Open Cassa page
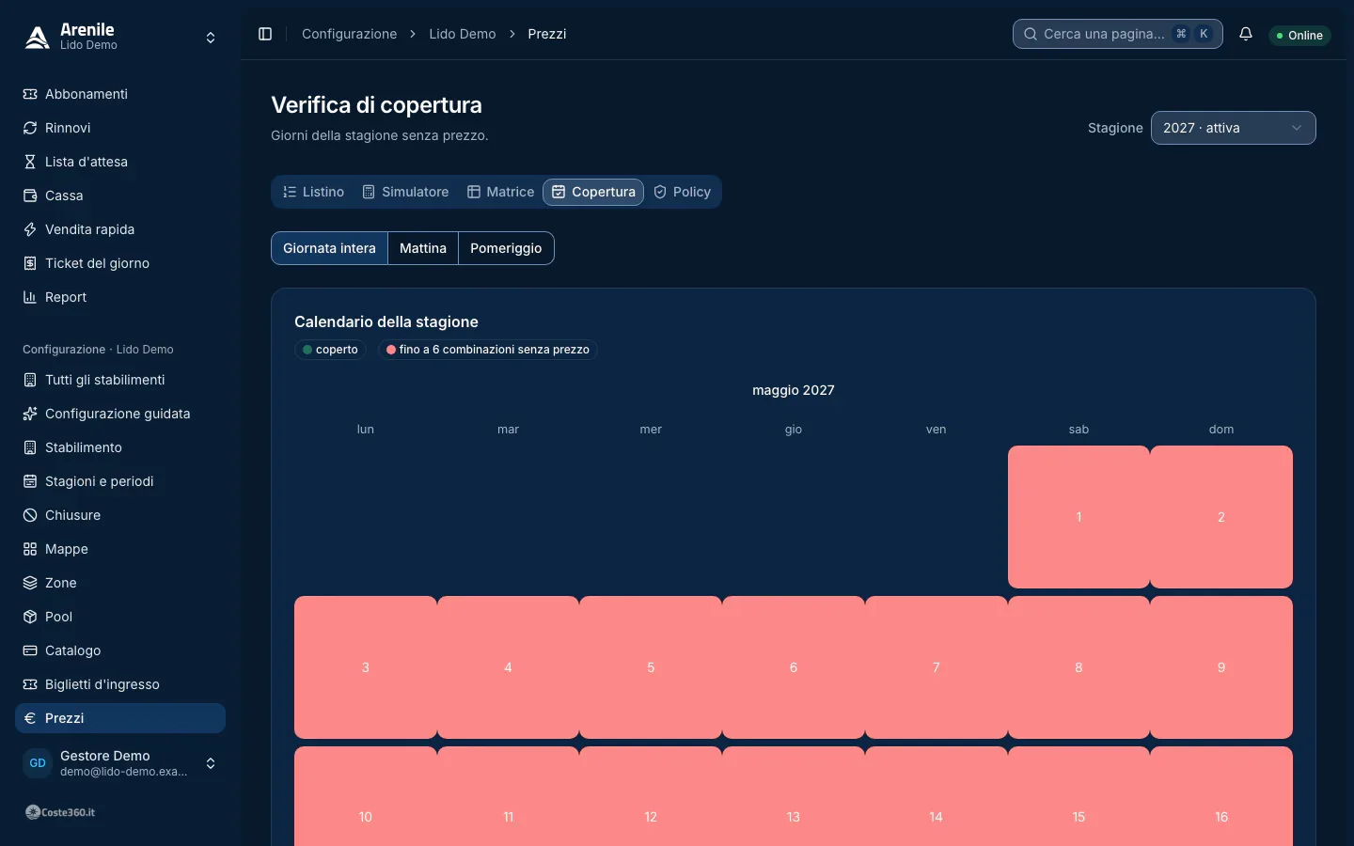Image resolution: width=1354 pixels, height=846 pixels. coord(120,196)
